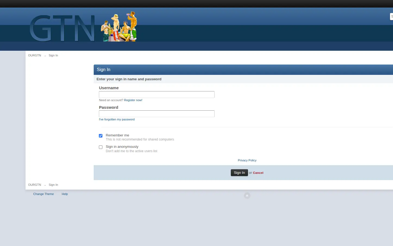This screenshot has width=393, height=246.
Task: Click the 'Sign in anonymously' label text
Action: (x=122, y=147)
